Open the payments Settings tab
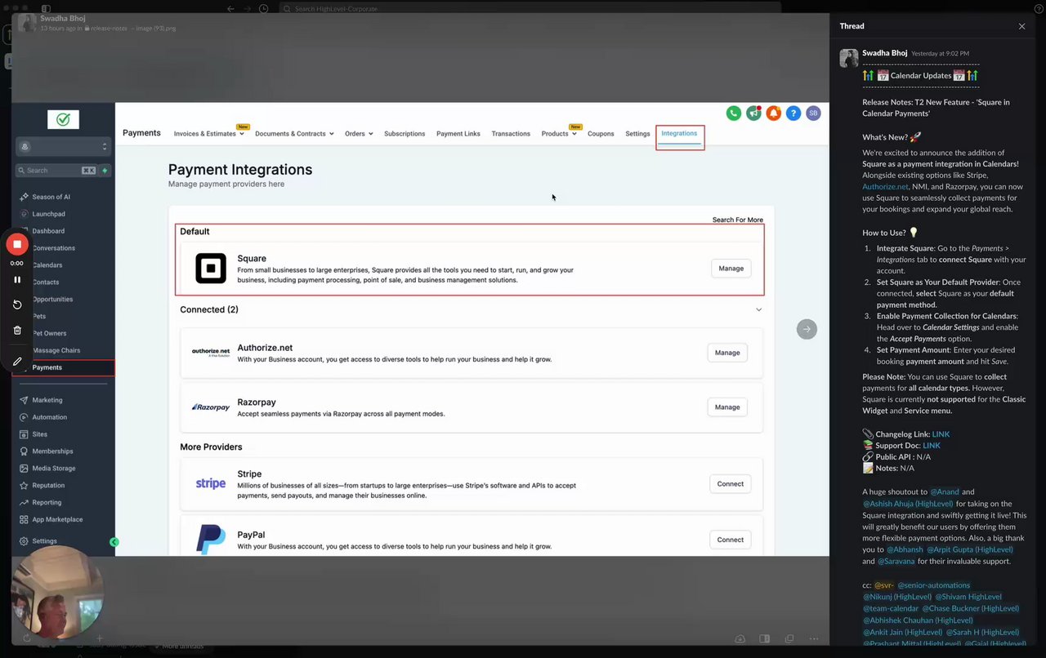This screenshot has width=1046, height=658. (637, 134)
